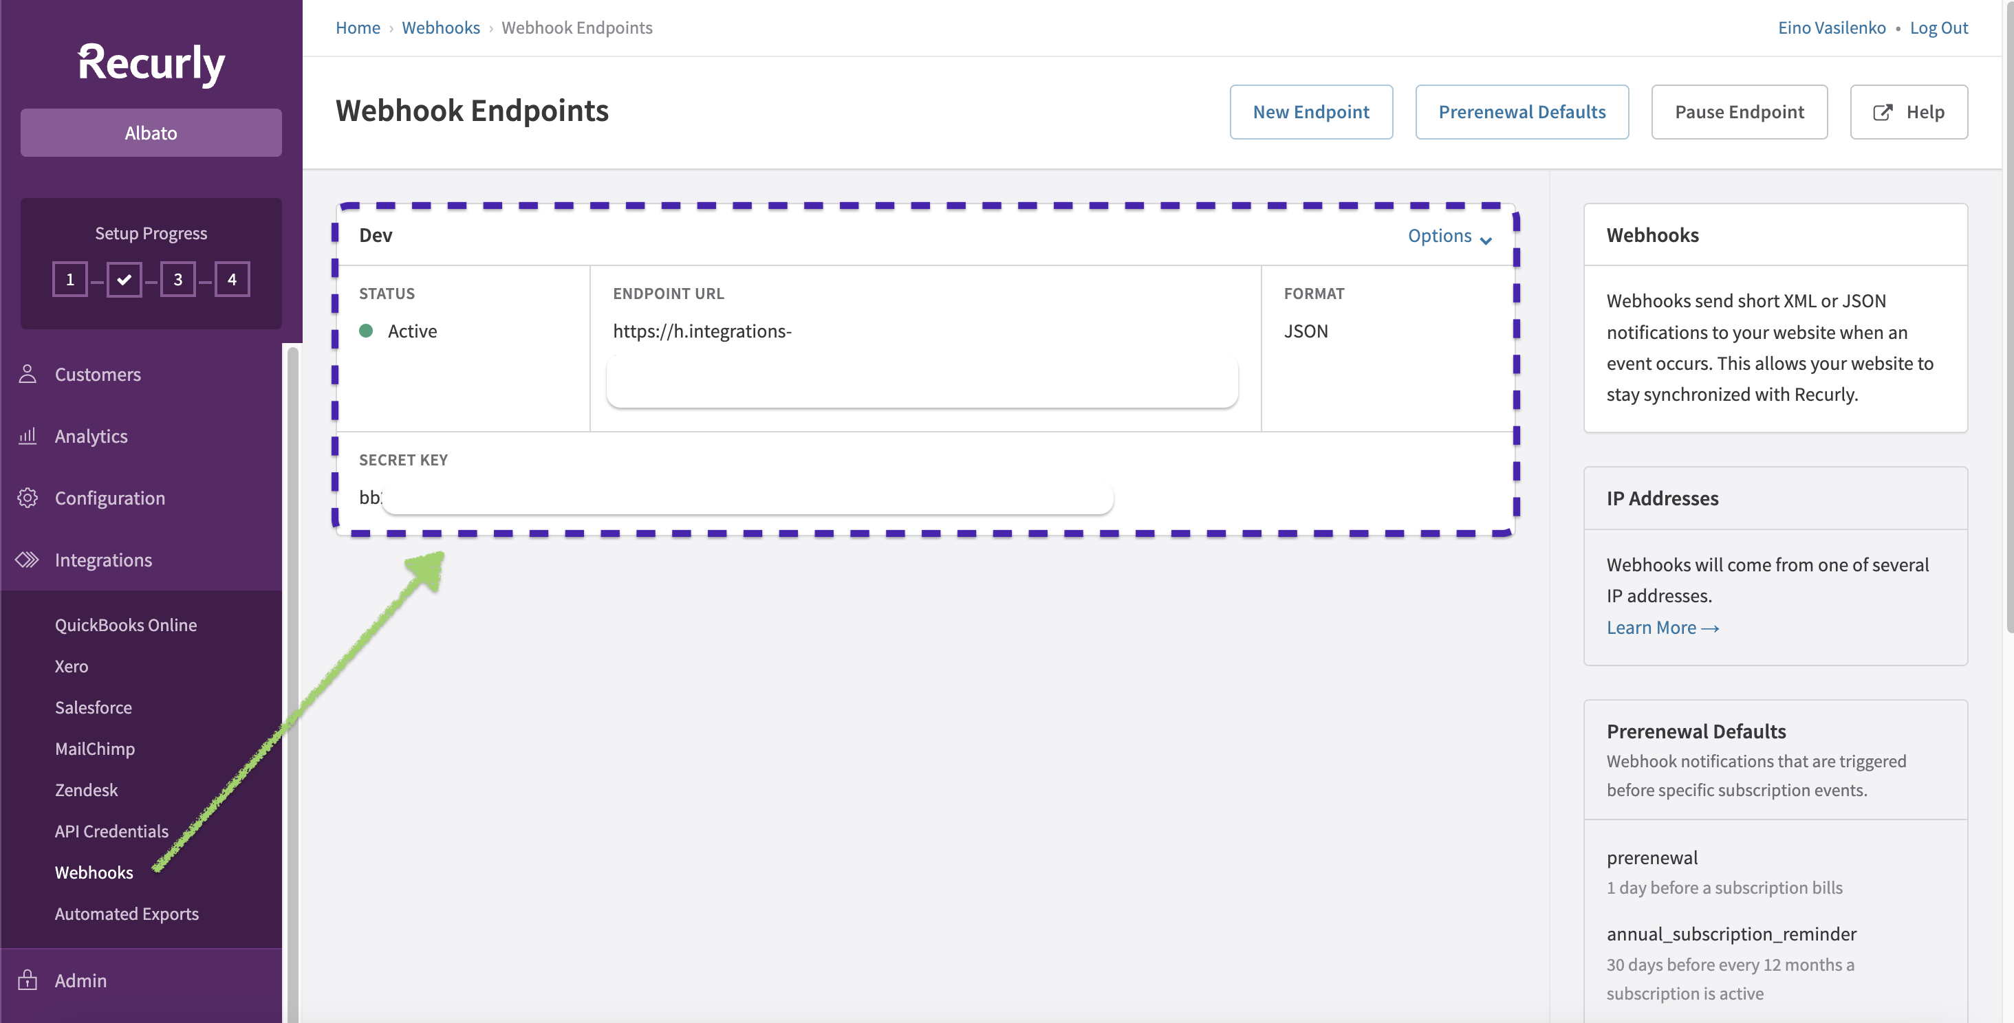Open the Albato site selector

pyautogui.click(x=151, y=133)
